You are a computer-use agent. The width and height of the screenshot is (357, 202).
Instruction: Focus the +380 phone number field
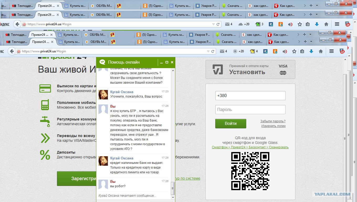[x=250, y=95]
